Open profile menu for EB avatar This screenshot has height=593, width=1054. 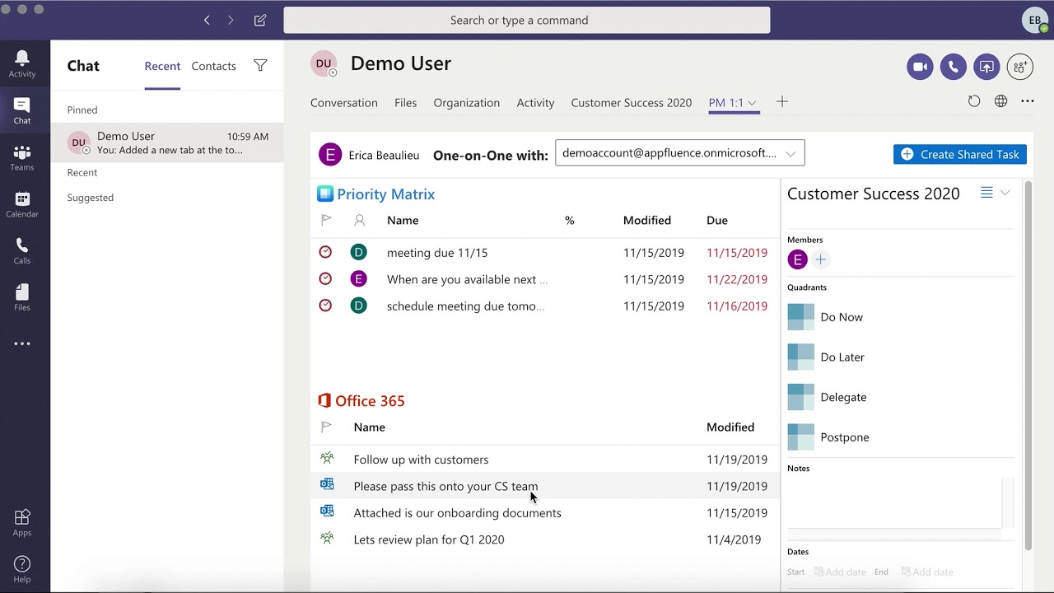1035,21
